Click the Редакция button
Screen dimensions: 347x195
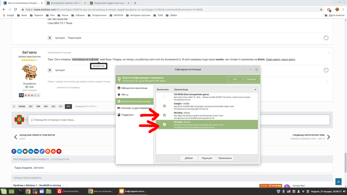pyautogui.click(x=207, y=158)
